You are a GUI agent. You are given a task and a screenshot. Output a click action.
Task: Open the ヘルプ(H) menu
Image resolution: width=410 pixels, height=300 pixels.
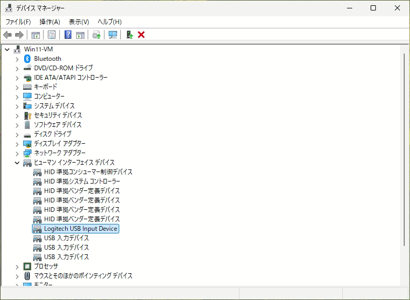[x=110, y=22]
